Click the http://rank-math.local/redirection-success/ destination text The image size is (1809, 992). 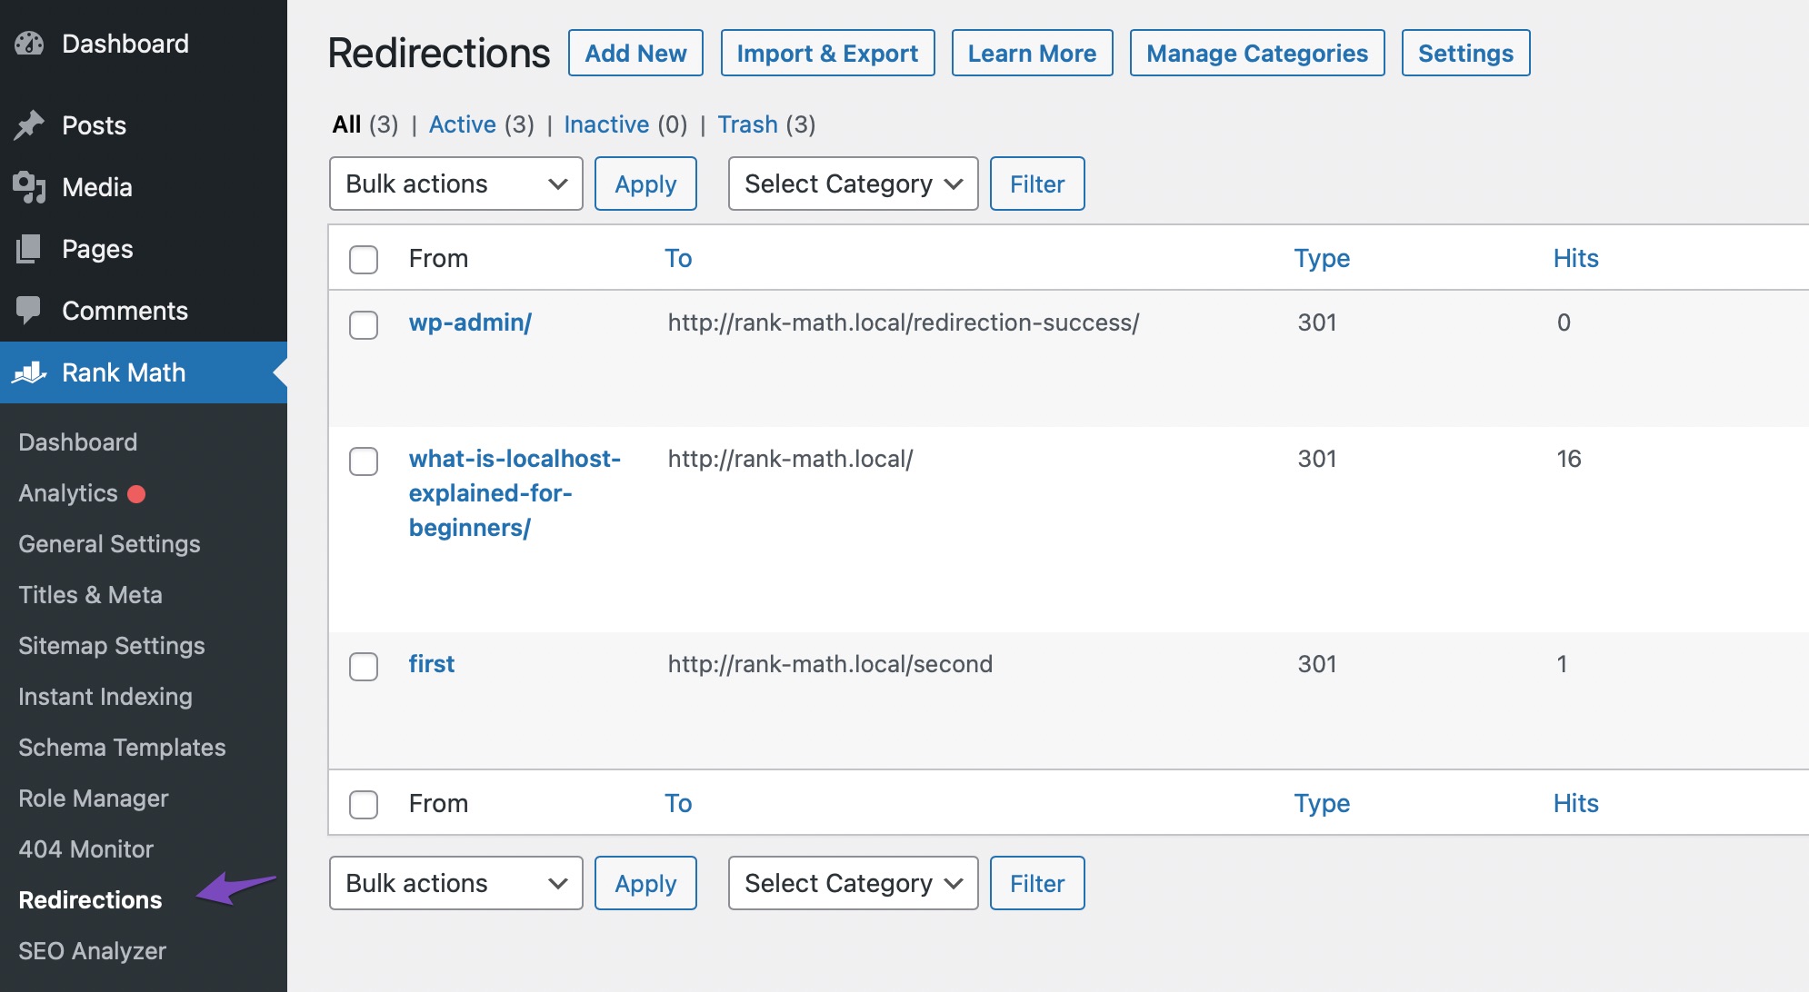click(904, 322)
